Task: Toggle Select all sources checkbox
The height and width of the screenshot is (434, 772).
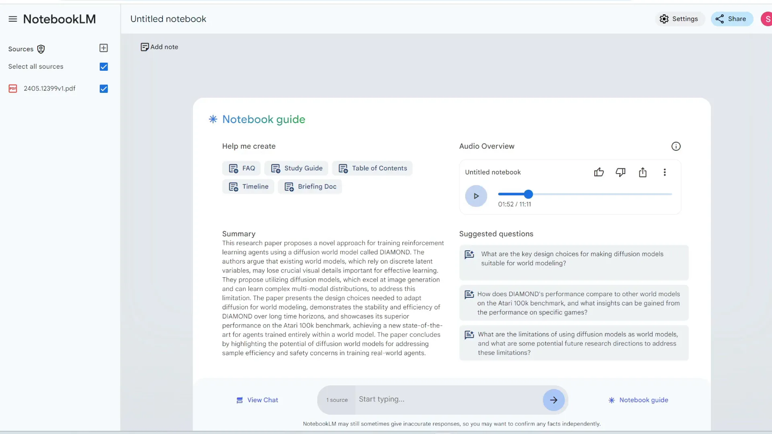Action: click(104, 67)
